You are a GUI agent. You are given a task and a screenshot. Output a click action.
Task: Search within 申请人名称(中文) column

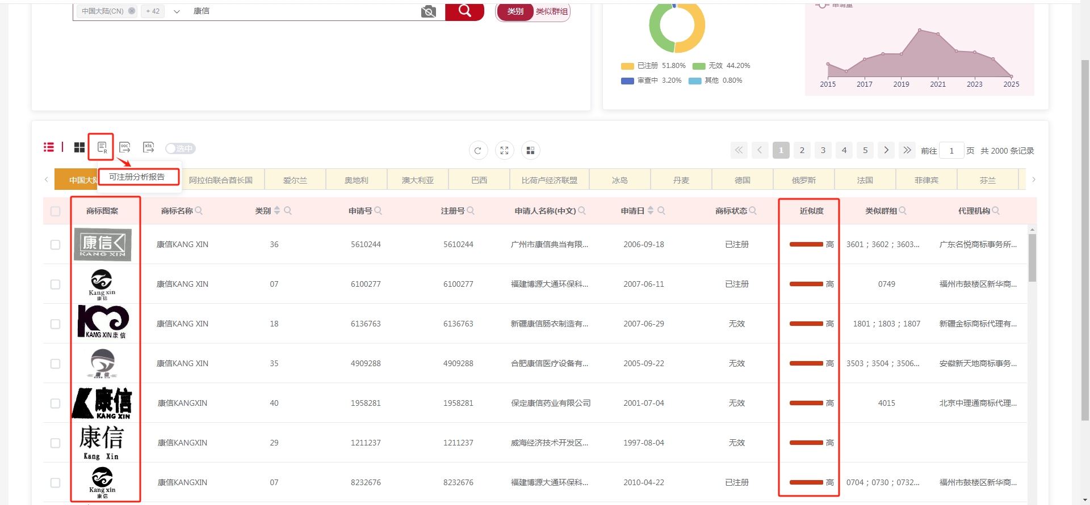click(x=582, y=210)
